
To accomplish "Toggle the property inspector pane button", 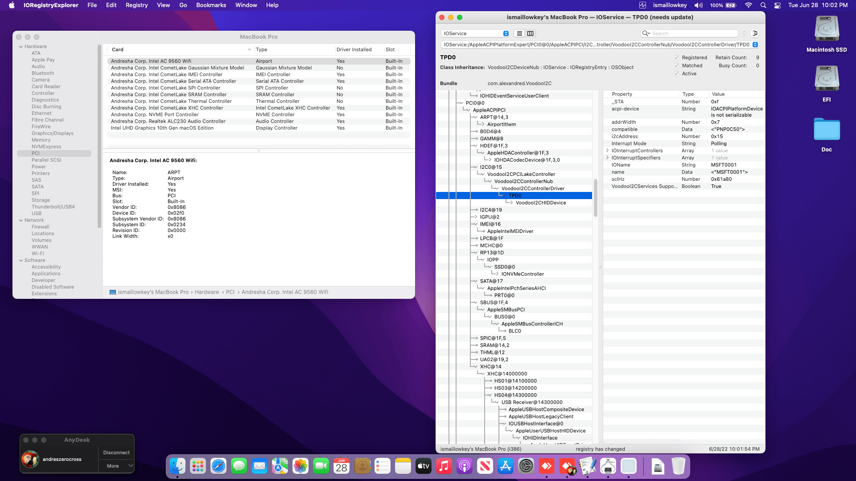I will click(x=755, y=33).
